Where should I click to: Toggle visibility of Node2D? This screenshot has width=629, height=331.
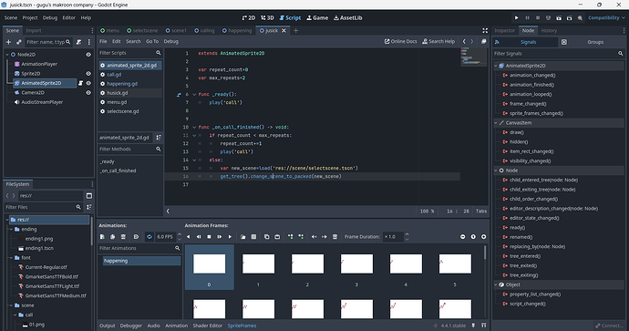[x=88, y=55]
